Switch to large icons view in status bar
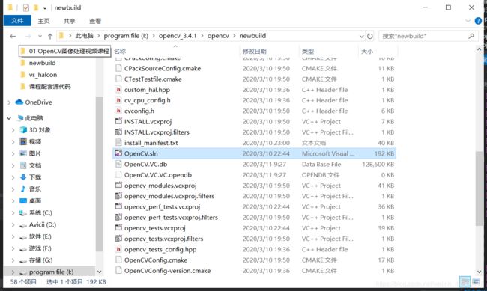The height and width of the screenshot is (291, 487). [x=476, y=282]
